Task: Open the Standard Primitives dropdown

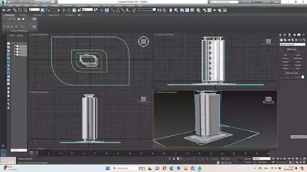Action: (x=292, y=44)
